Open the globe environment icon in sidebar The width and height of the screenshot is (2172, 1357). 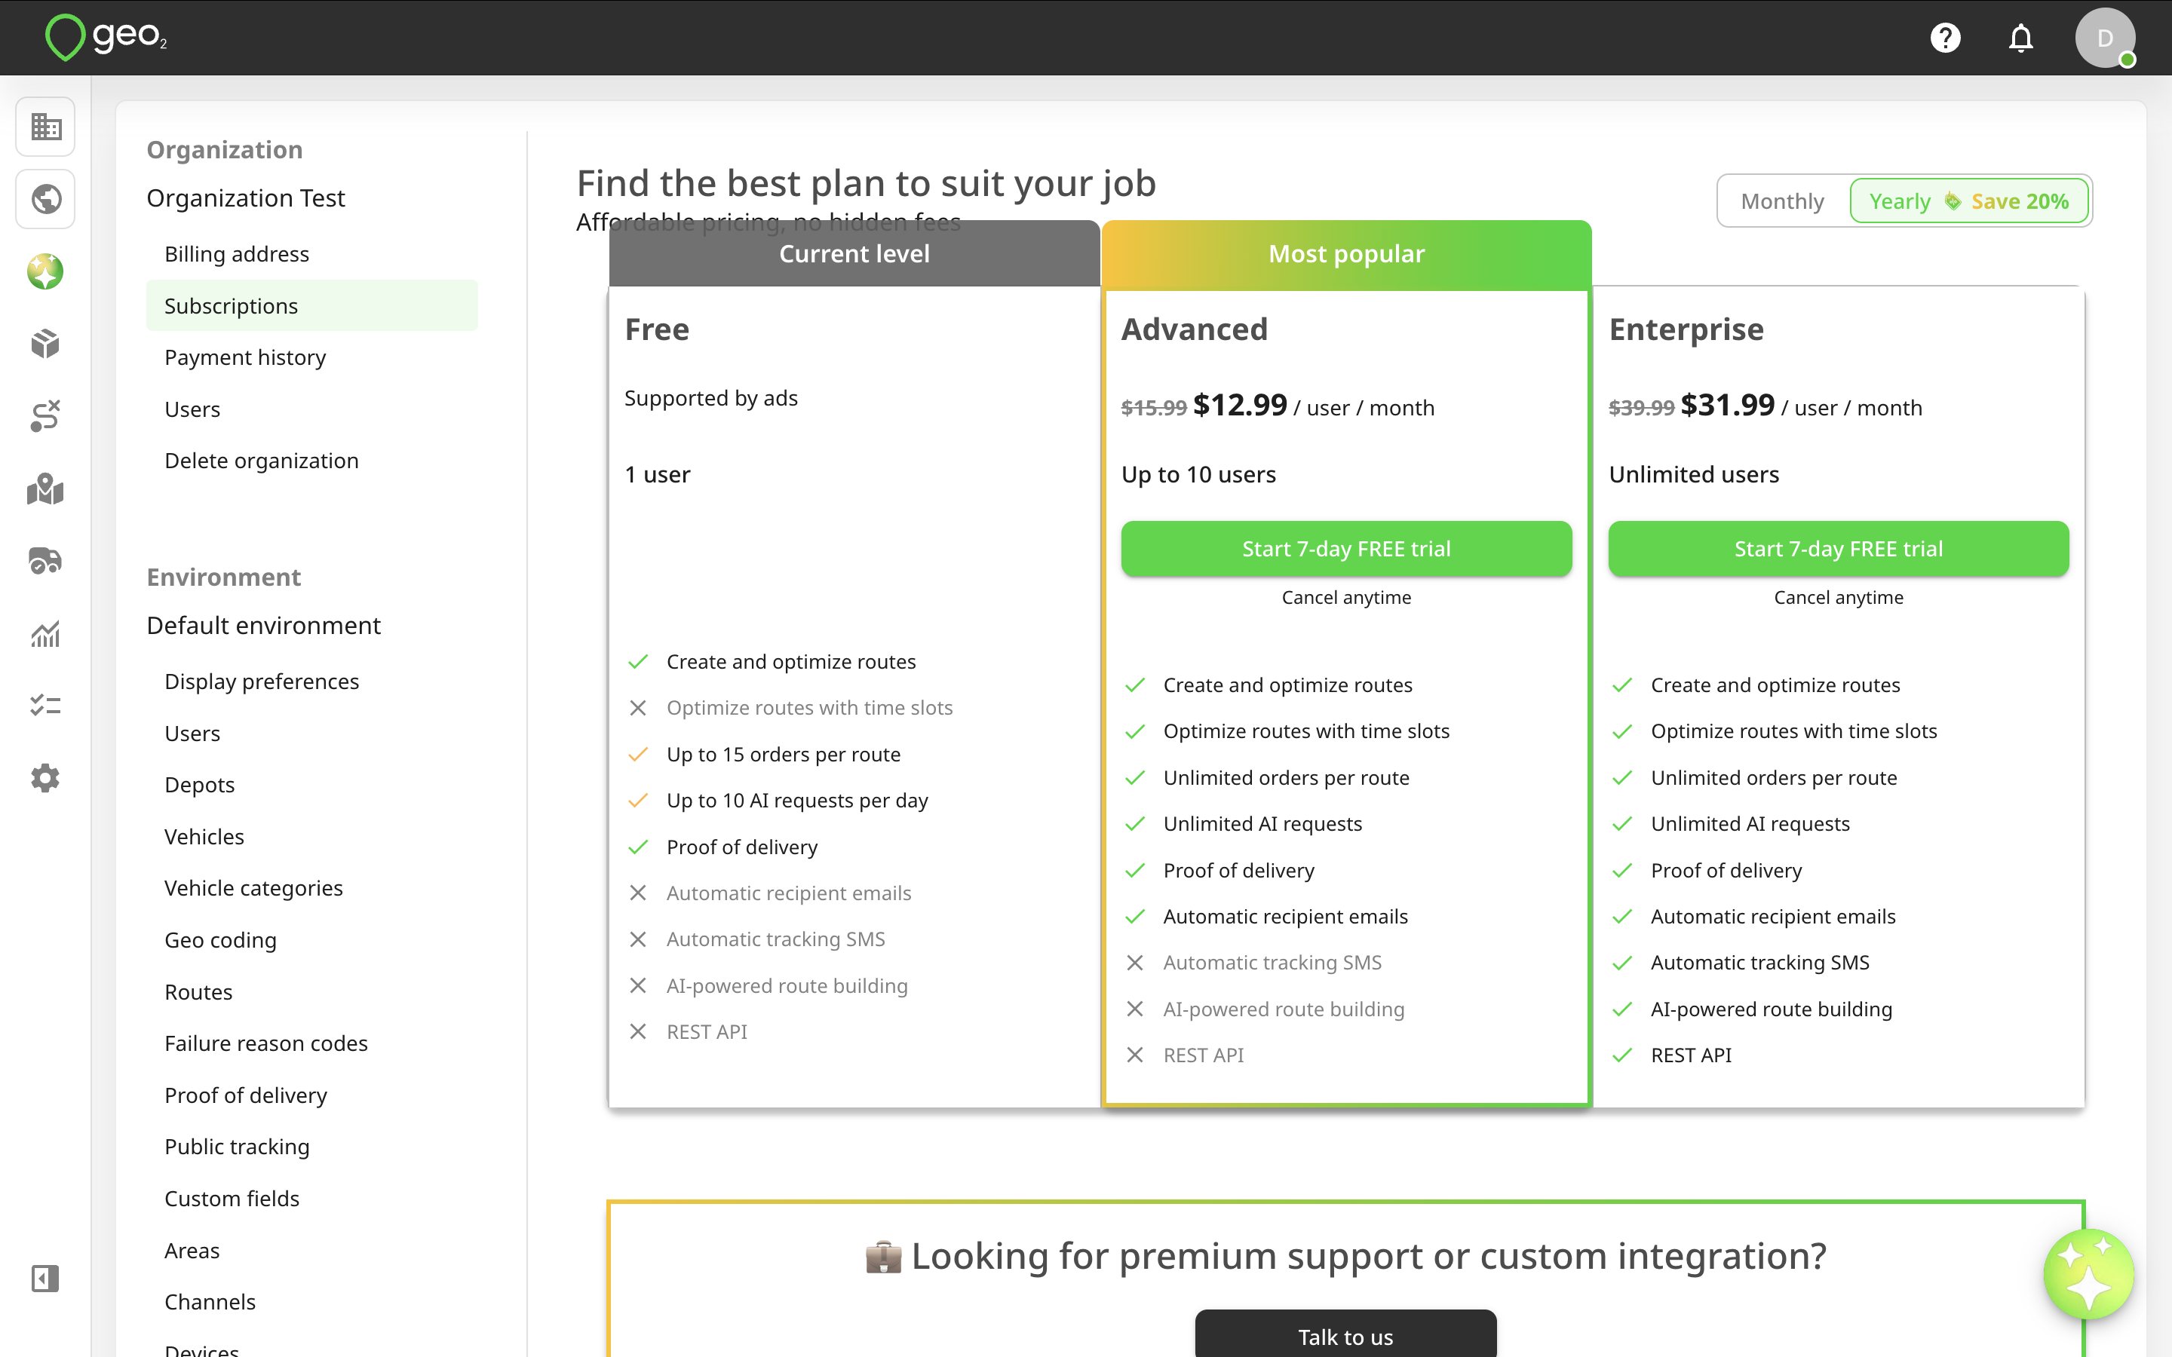coord(45,198)
